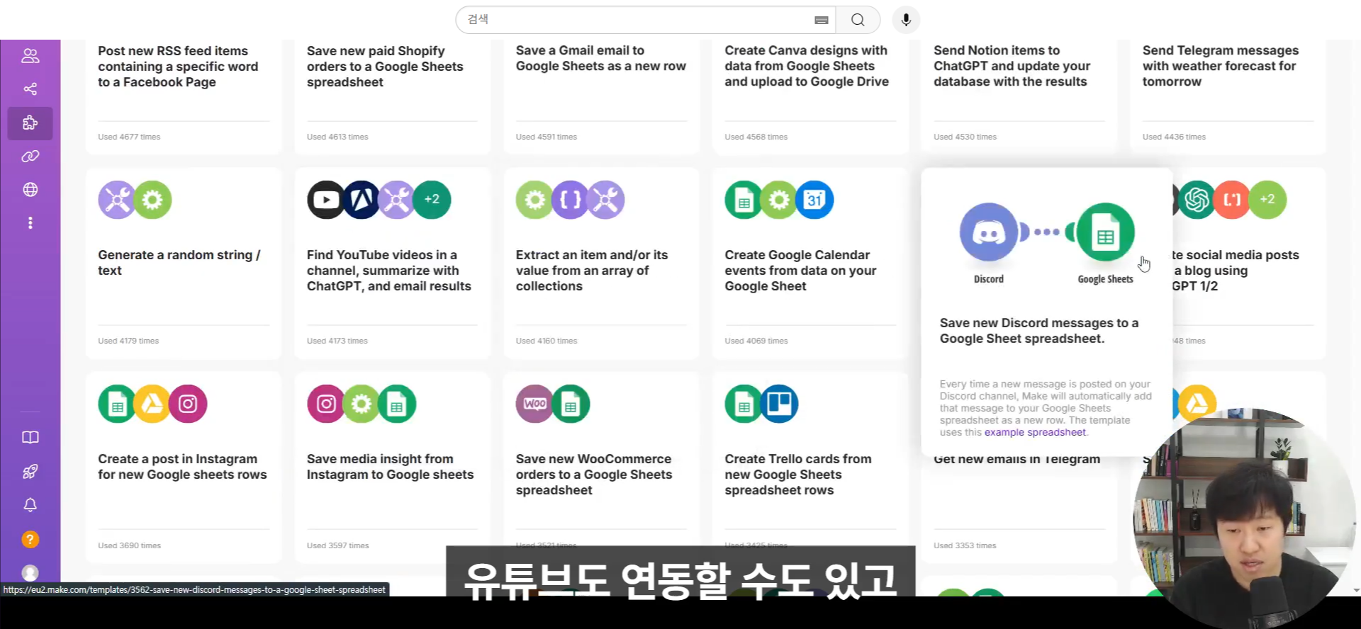1361x629 pixels.
Task: Open Create a post in Instagram template
Action: pos(182,467)
